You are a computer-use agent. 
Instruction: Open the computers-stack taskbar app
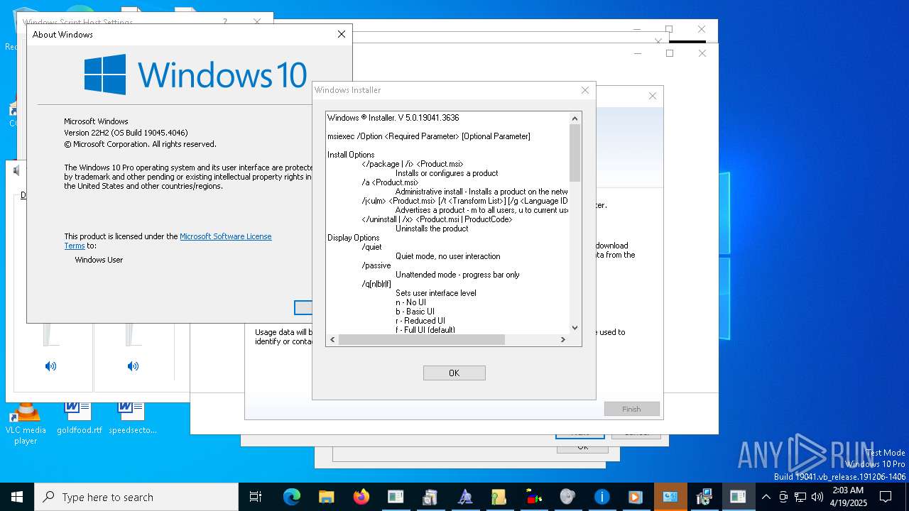pyautogui.click(x=430, y=497)
